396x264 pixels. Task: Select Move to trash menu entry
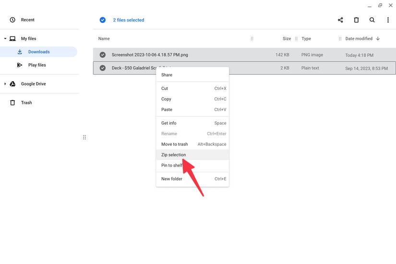(x=174, y=144)
